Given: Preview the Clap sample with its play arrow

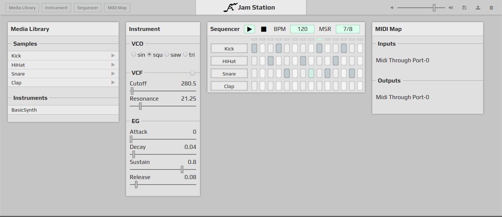Looking at the screenshot, I should tap(113, 83).
